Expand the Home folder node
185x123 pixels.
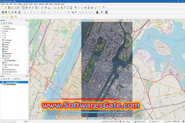point(1,31)
